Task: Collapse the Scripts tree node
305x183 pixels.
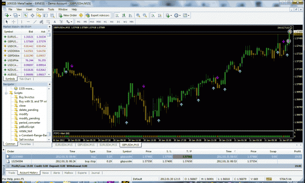Action: pos(6,93)
